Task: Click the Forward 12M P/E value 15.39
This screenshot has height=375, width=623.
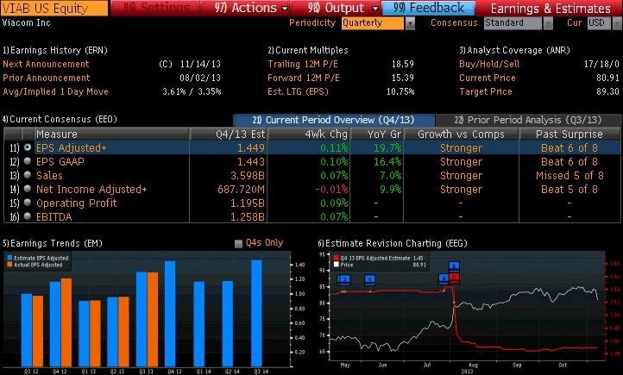Action: [402, 78]
